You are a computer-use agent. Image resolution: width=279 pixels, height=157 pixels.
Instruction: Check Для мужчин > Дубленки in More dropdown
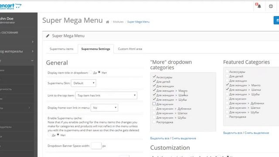[154, 108]
